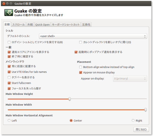This screenshot has height=136, width=153.
Task: Switch to the Quick Open tab
Action: point(42,24)
